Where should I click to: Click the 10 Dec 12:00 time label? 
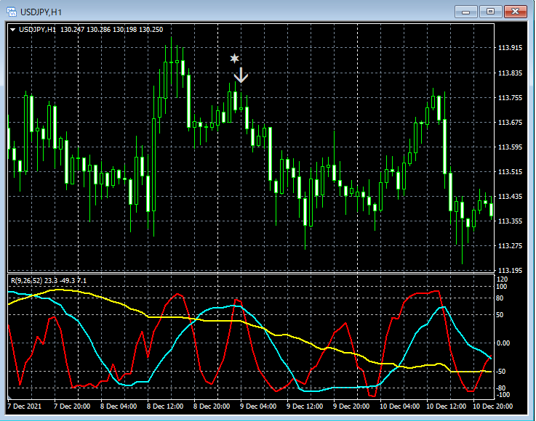tap(446, 406)
